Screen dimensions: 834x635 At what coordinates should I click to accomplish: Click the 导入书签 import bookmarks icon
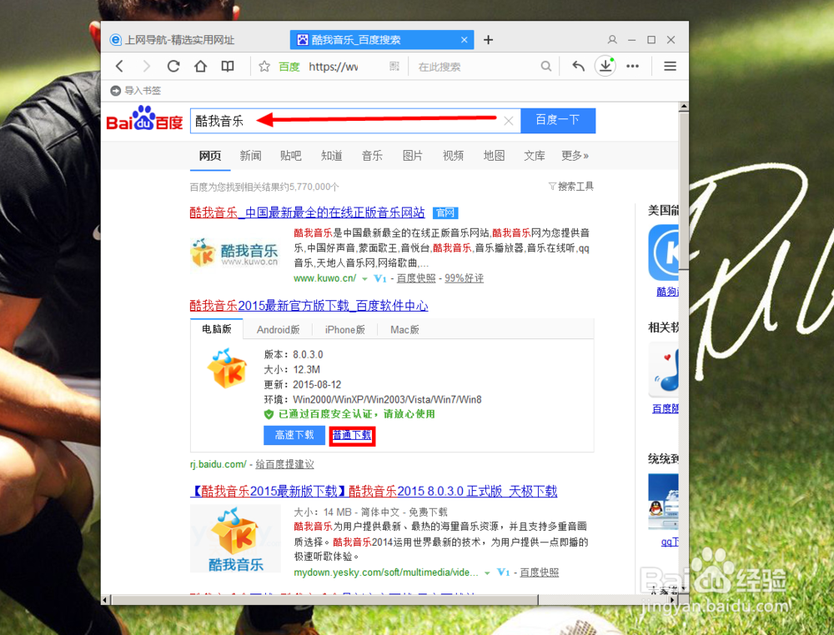click(115, 91)
